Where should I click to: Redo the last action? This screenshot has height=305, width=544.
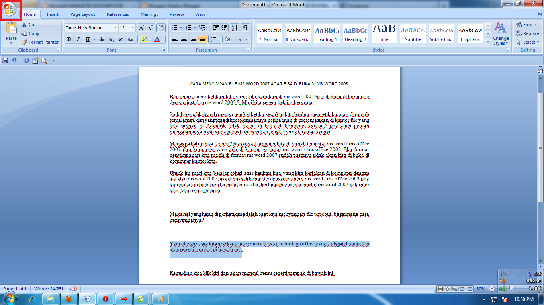pos(27,60)
